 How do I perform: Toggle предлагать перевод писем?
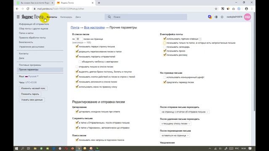[x=165, y=82]
